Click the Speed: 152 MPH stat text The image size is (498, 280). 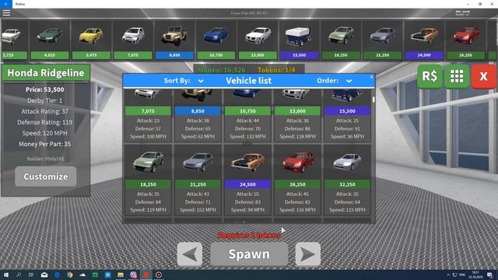[x=198, y=210]
